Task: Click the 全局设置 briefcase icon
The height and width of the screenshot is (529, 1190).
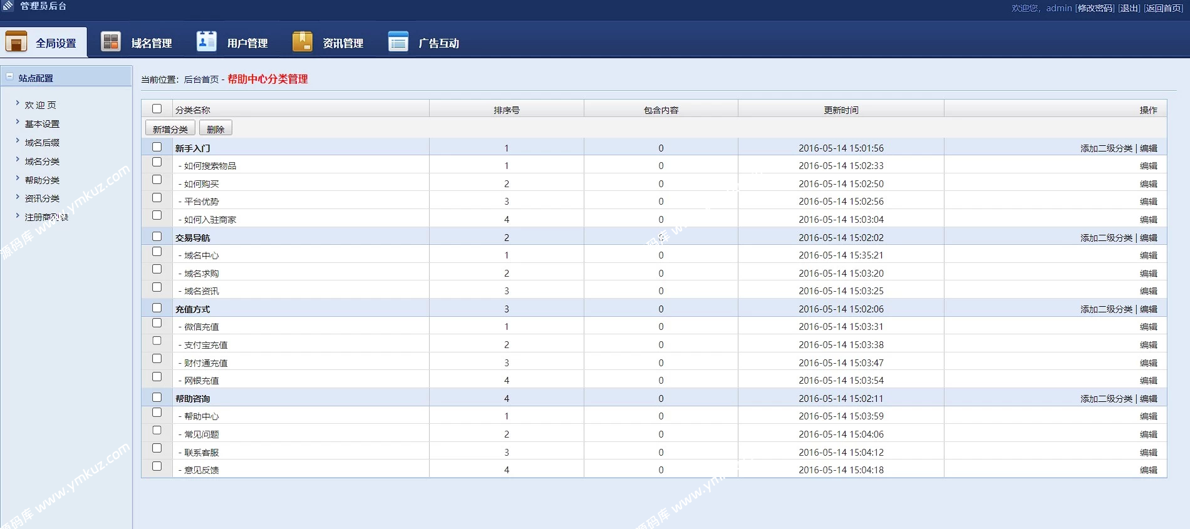Action: 16,42
